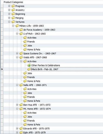Click checked folder icon for Other Parties & Celebrations
Screen dimensions: 103x134
click(29, 65)
